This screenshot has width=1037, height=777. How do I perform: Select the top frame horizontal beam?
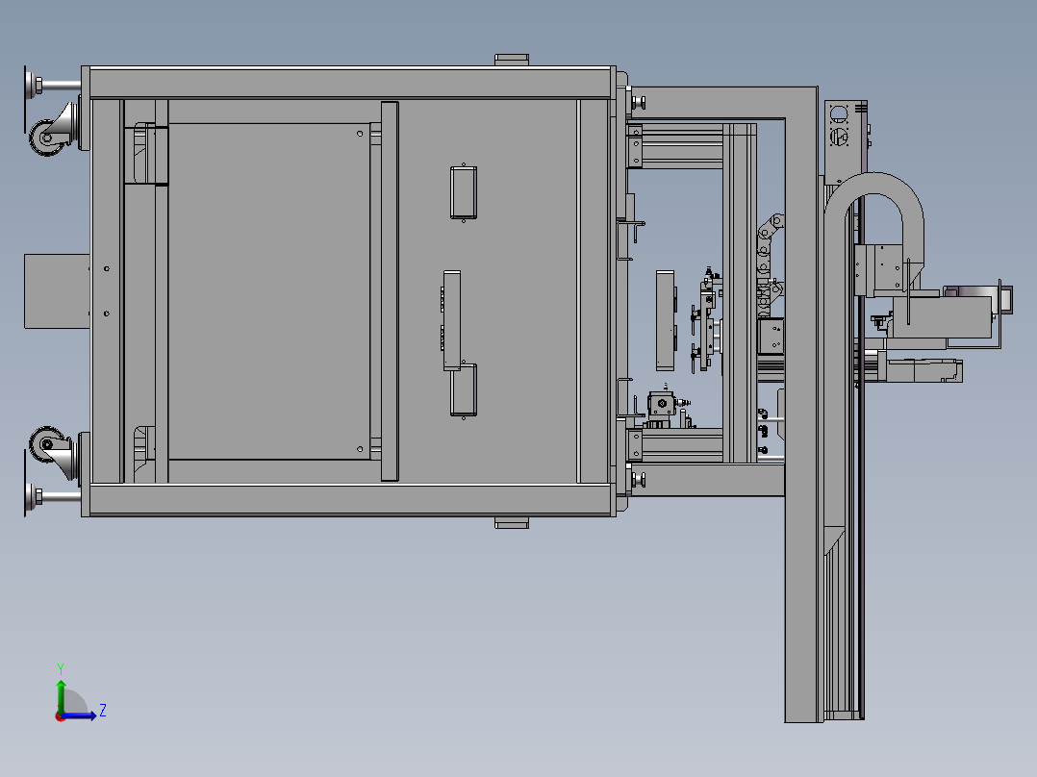348,83
